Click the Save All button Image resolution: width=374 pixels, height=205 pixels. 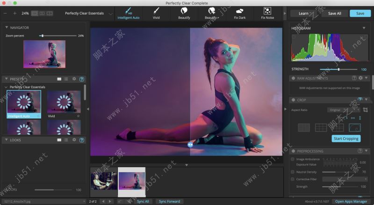pyautogui.click(x=334, y=14)
